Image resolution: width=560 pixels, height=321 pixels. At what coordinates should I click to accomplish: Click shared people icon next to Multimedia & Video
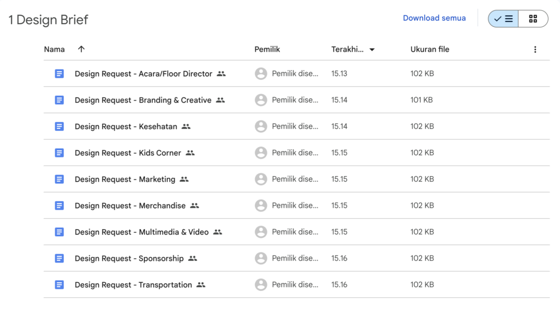tap(218, 232)
